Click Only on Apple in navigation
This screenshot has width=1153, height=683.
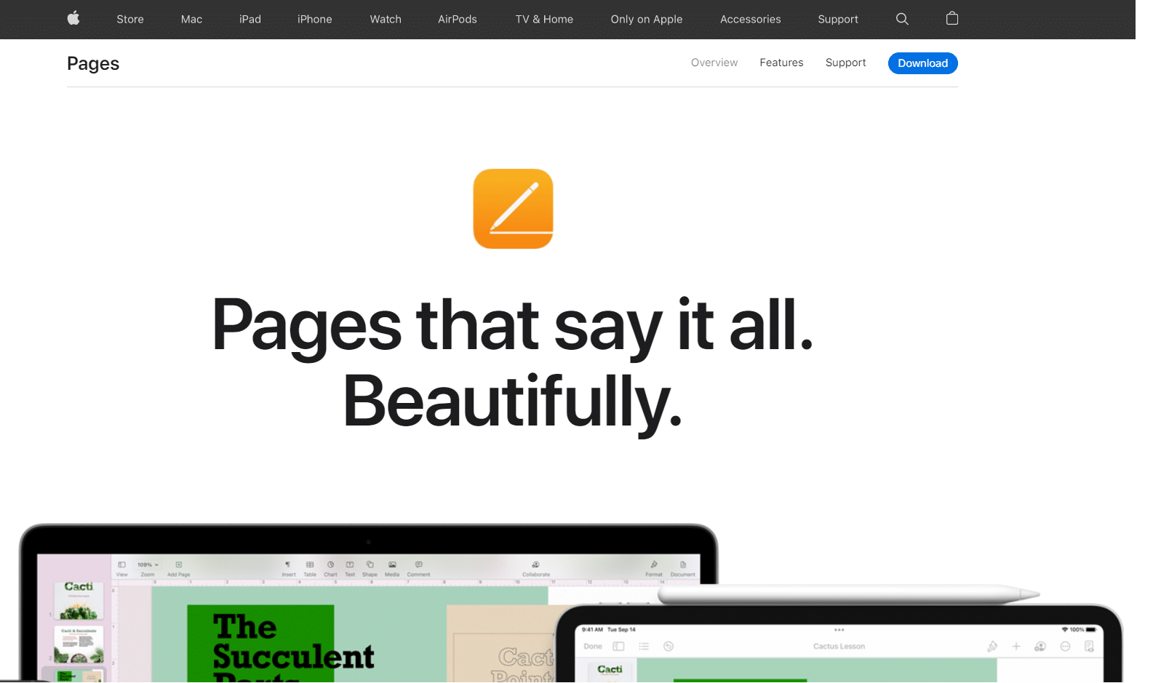coord(647,19)
